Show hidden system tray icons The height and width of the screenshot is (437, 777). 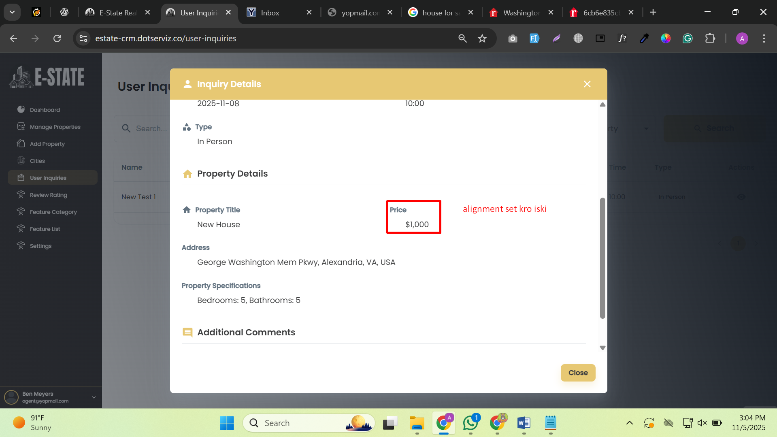629,423
